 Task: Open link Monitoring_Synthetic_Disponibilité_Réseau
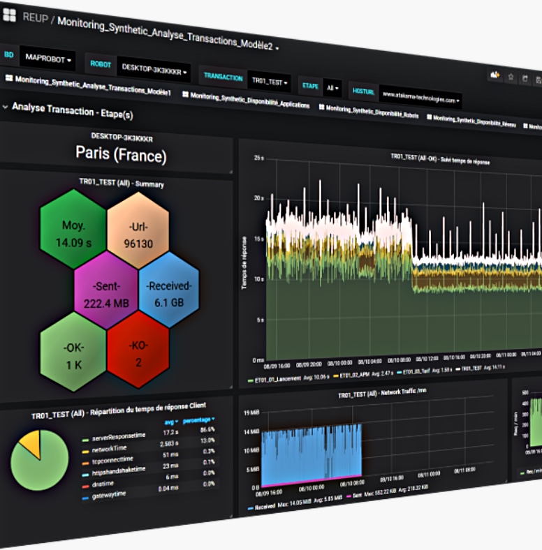pyautogui.click(x=474, y=121)
